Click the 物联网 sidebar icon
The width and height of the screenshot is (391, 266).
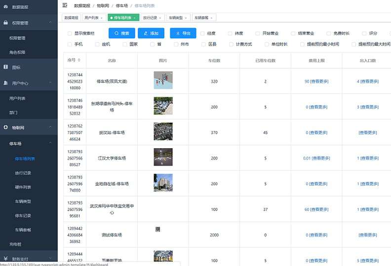tap(5, 128)
